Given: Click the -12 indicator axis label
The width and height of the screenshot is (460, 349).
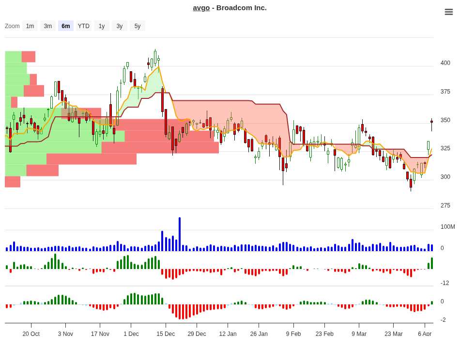Looking at the screenshot, I should [445, 283].
